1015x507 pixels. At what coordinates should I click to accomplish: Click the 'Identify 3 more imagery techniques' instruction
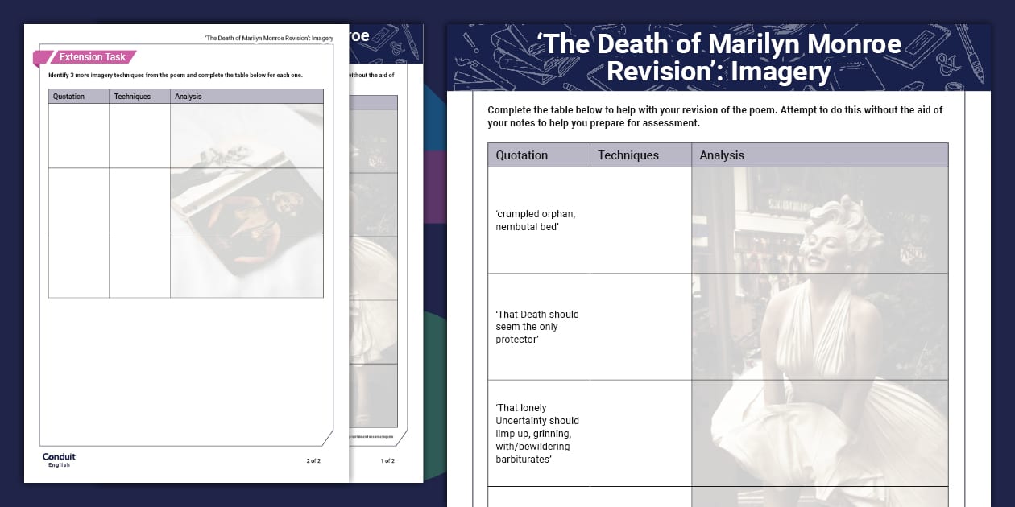pos(175,75)
